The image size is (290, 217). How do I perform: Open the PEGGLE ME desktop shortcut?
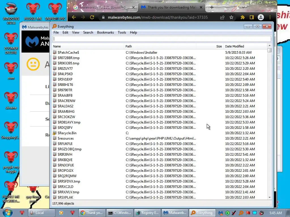point(33,11)
